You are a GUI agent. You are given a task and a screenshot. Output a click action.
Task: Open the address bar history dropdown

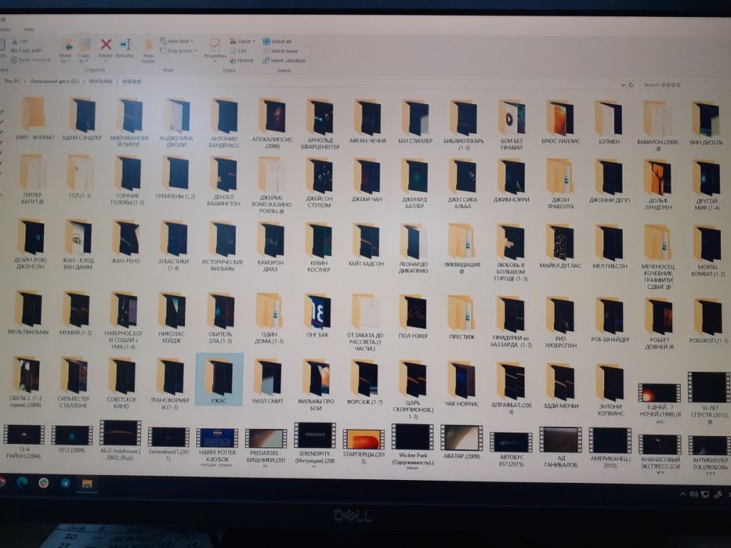623,85
